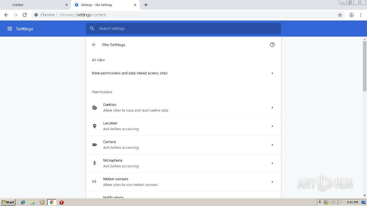Expand the Location row arrow
Viewport: 367px width, 206px height.
coord(272,126)
